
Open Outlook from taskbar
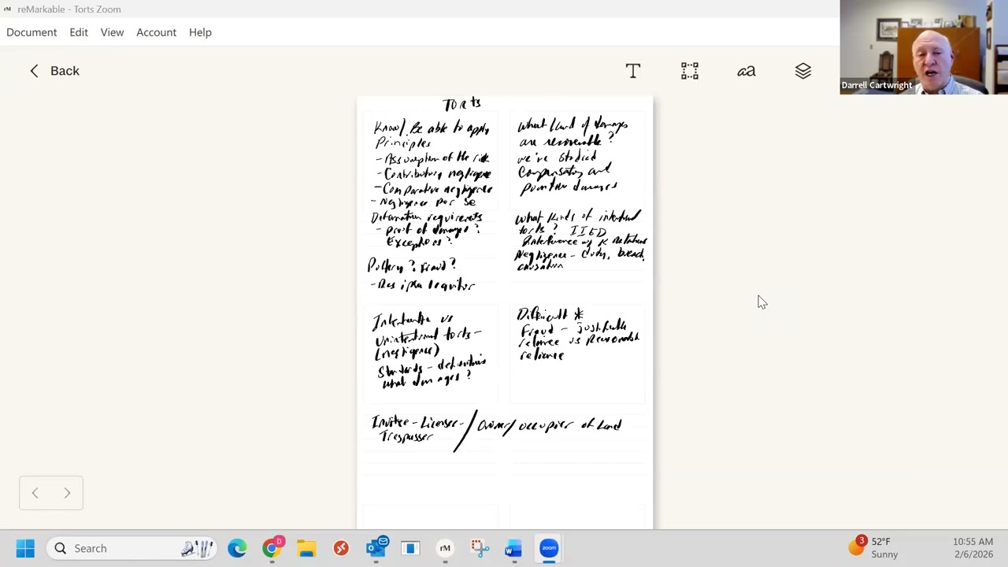click(376, 548)
